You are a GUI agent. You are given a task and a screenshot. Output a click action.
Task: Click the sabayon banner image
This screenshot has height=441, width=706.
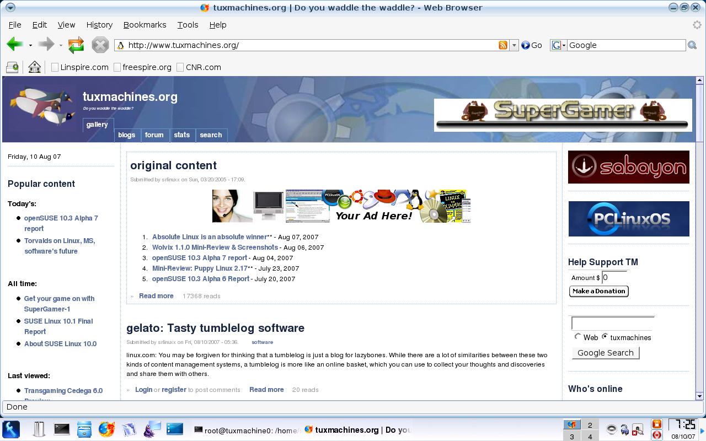click(x=629, y=167)
